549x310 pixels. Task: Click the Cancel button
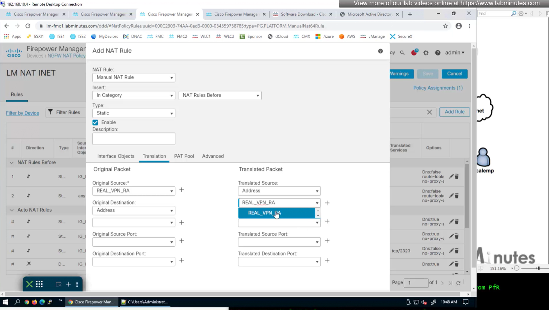(454, 74)
